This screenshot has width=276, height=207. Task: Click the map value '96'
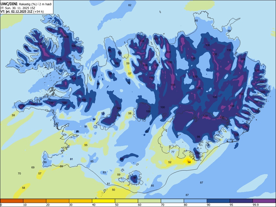[98, 84]
